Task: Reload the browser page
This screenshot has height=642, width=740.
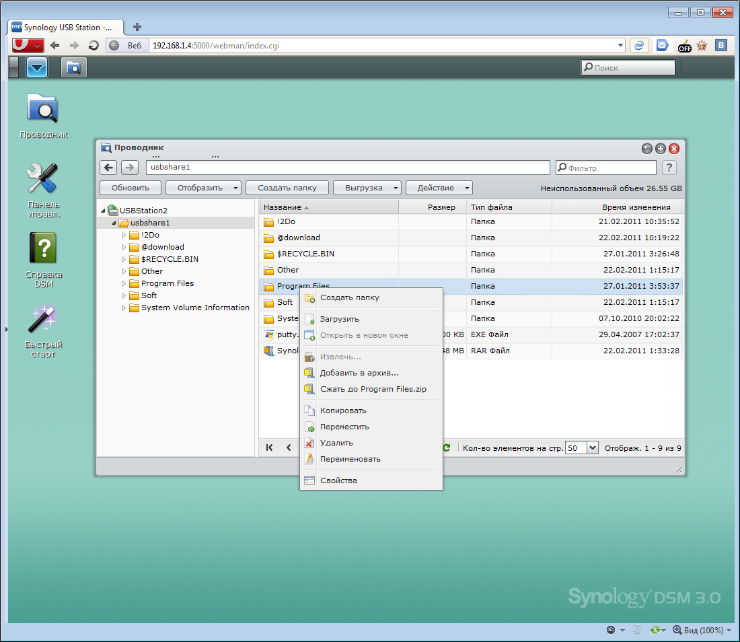Action: pyautogui.click(x=94, y=45)
